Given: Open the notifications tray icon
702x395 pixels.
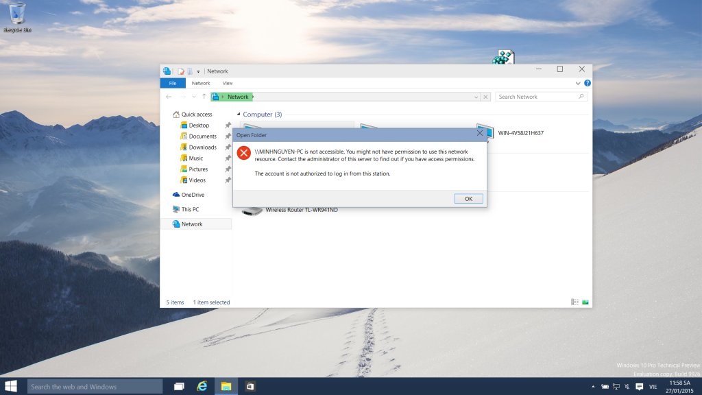Looking at the screenshot, I should coord(640,387).
